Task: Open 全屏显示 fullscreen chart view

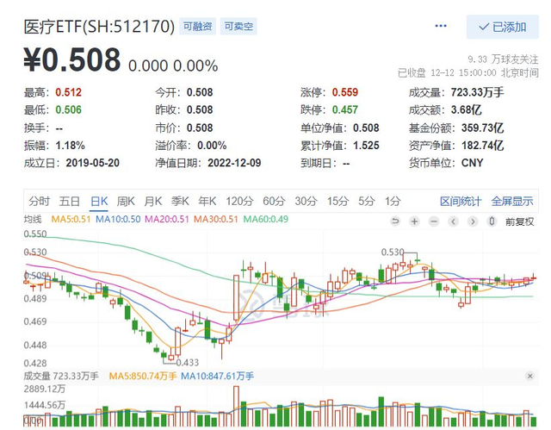Action: 512,201
